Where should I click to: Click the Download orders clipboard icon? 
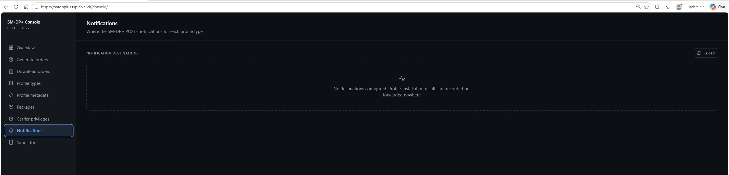11,71
